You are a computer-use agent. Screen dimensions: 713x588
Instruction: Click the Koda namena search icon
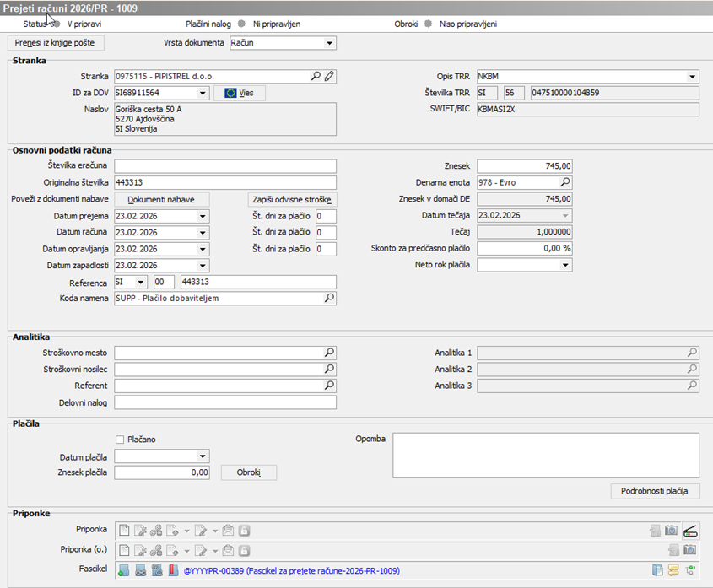[329, 299]
